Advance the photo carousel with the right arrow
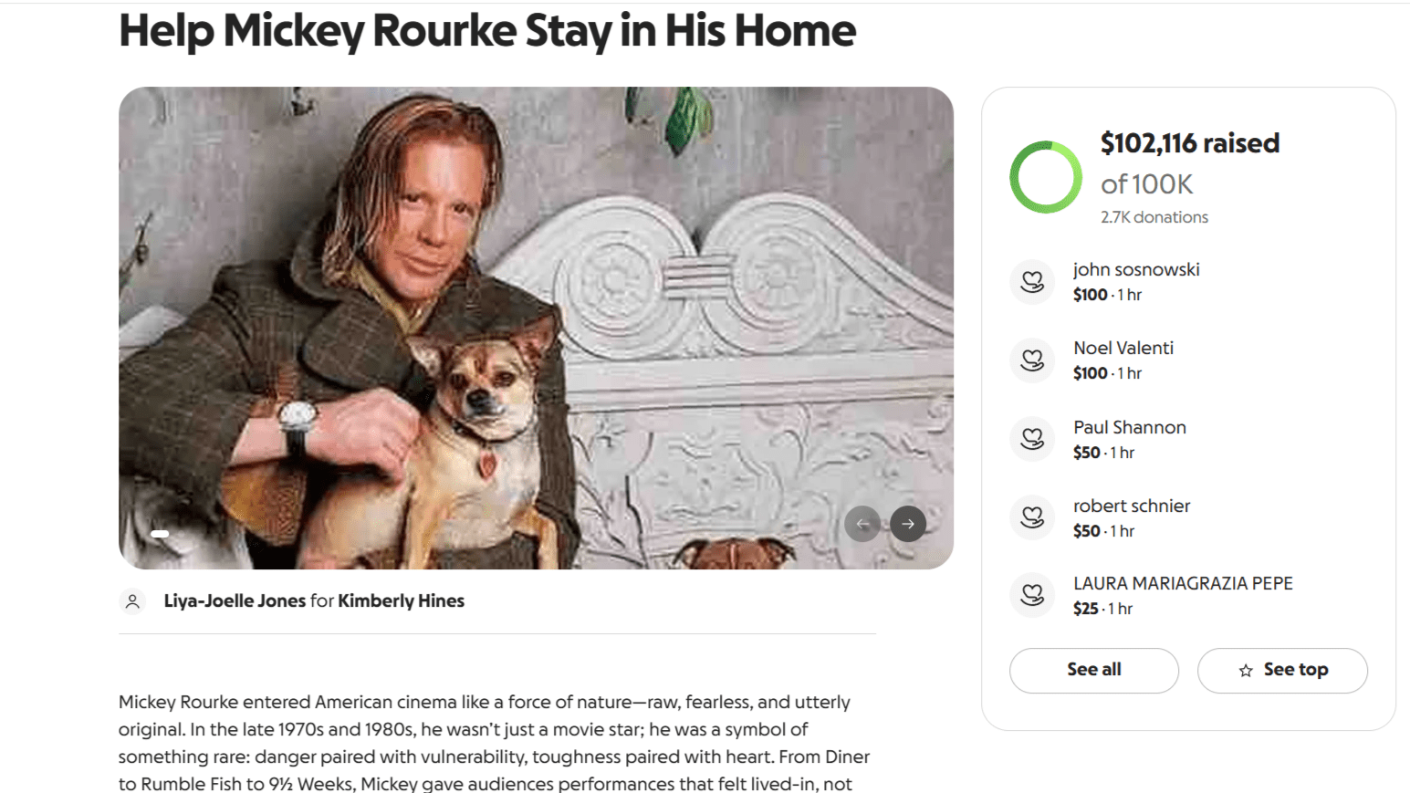The height and width of the screenshot is (793, 1410). 908,524
